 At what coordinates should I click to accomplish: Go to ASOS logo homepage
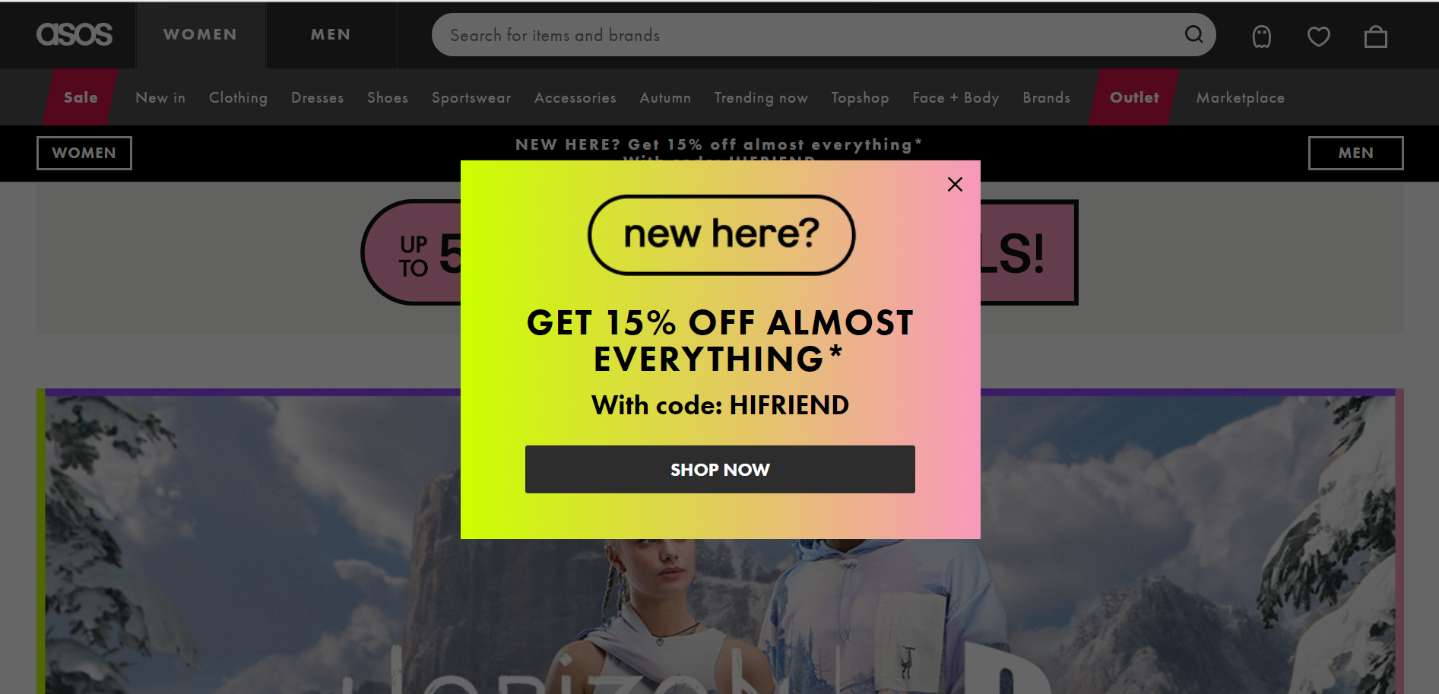coord(74,34)
